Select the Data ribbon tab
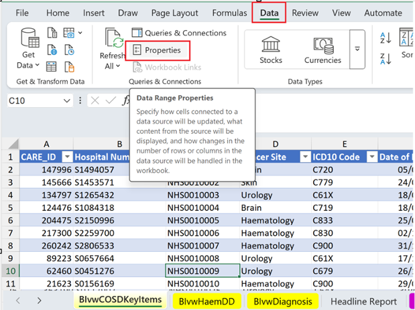415x310 pixels. 269,13
